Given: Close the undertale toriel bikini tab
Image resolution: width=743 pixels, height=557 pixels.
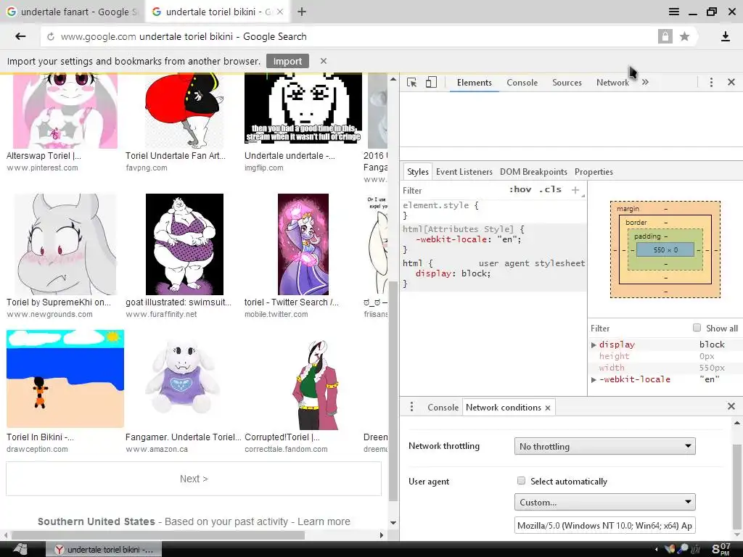Looking at the screenshot, I should coord(280,12).
